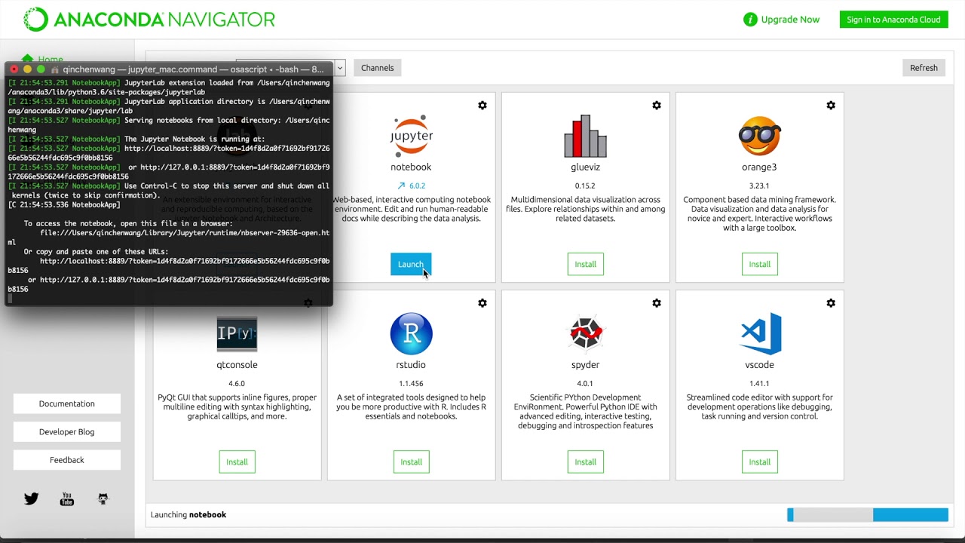Click the green Upgrade Now info icon
The height and width of the screenshot is (543, 965).
[x=750, y=20]
